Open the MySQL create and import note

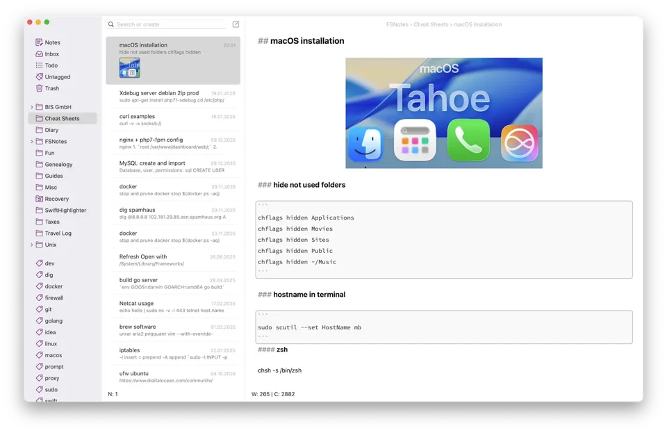(x=173, y=166)
